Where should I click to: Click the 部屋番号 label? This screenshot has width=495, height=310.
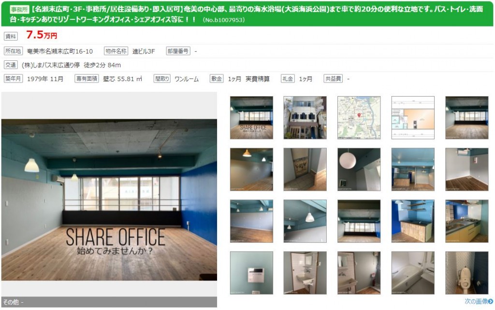click(178, 51)
